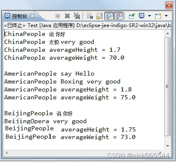Click the Terminate (stop) square icon
Viewport: 176px width, 162px height.
58,16
